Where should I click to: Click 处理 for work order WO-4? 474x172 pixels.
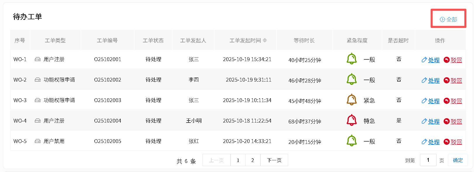431,121
